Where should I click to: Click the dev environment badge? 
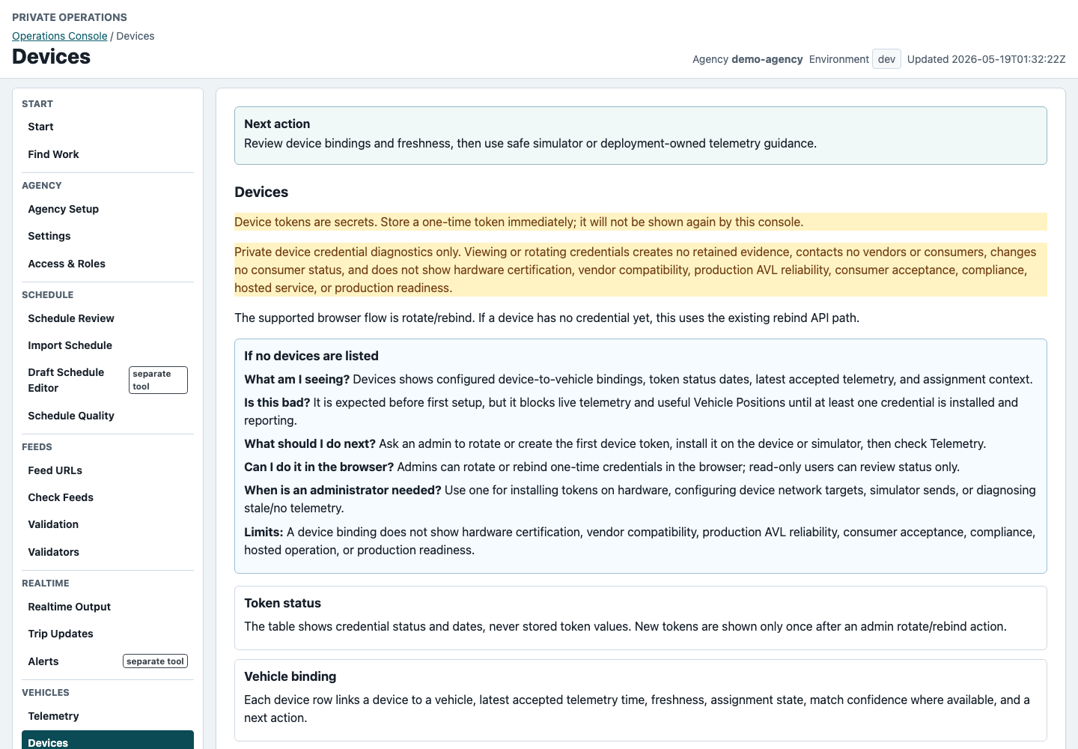(886, 59)
